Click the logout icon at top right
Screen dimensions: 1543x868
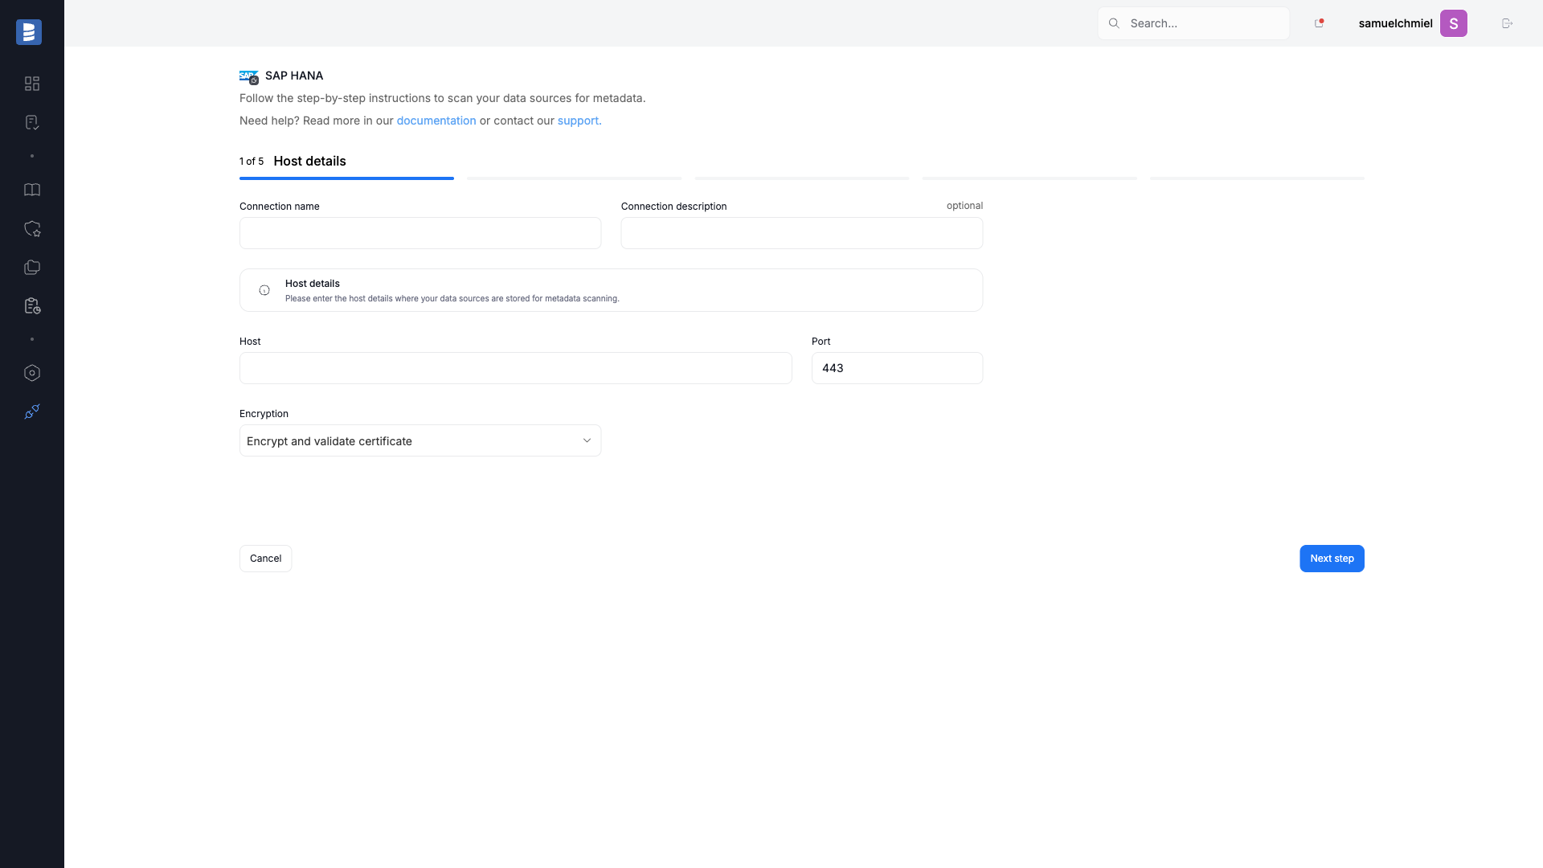tap(1507, 23)
